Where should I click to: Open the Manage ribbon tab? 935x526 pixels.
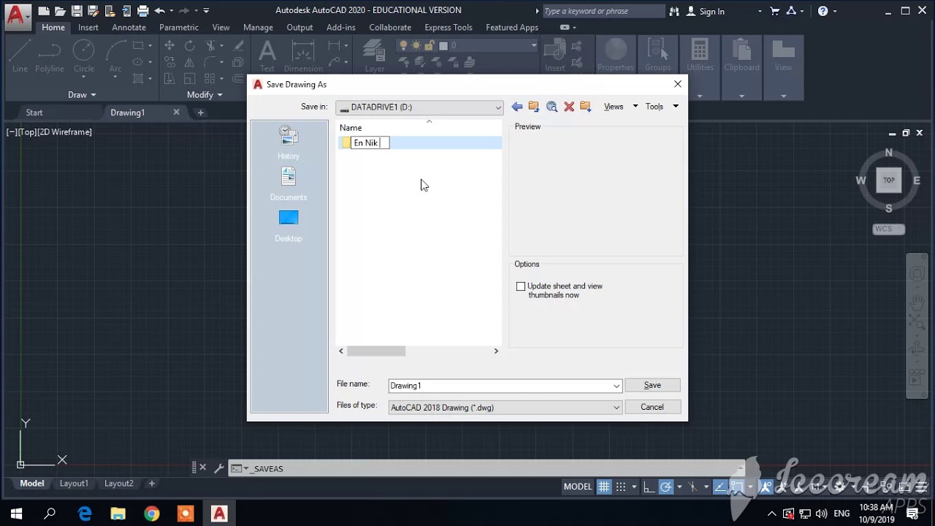point(258,27)
